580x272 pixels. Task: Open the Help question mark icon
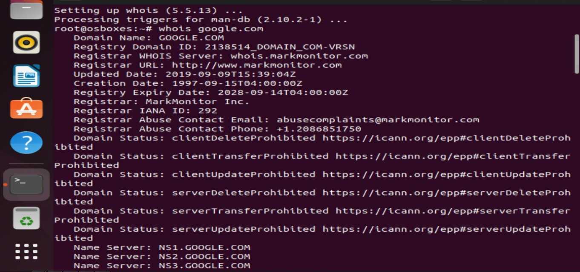coord(26,142)
